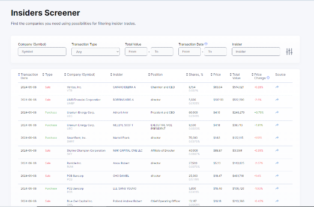314x207 pixels.
Task: Click Total Value To field
Action: (x=162, y=52)
